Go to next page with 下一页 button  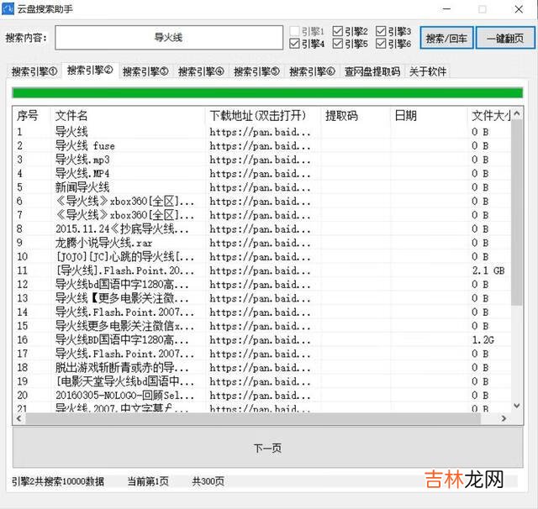click(266, 448)
